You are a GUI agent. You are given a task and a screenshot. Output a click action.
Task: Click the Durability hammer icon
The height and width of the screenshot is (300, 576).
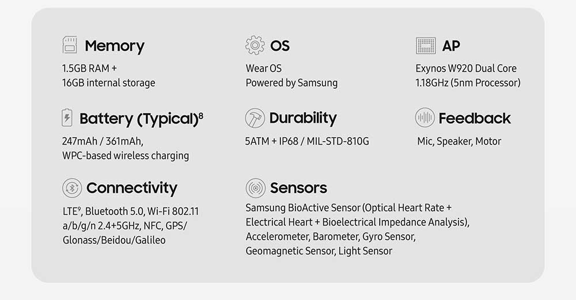point(255,117)
